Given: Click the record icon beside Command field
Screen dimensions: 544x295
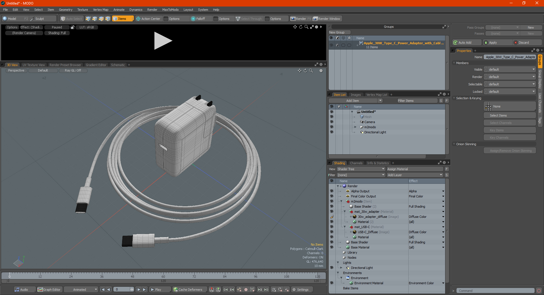Looking at the screenshot, I should click(x=539, y=291).
